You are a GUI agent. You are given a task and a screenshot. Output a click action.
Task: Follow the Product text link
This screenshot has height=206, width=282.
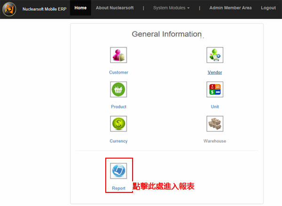tap(118, 107)
